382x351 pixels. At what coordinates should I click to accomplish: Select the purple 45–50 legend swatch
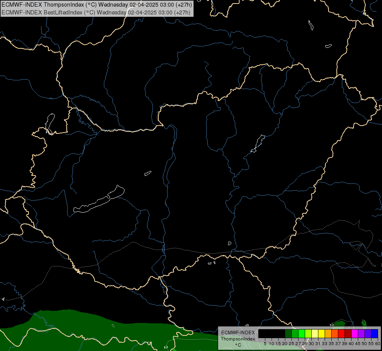tap(362, 333)
